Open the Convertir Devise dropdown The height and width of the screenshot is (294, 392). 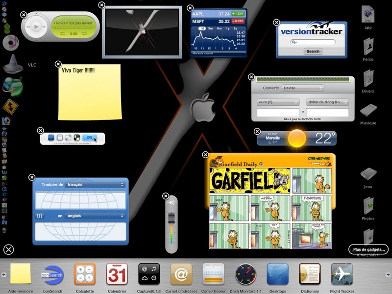tap(303, 88)
